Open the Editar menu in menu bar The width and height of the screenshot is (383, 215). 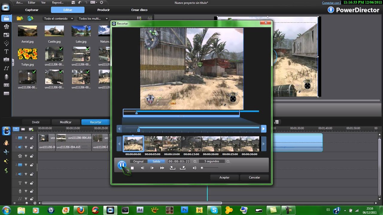pos(31,2)
